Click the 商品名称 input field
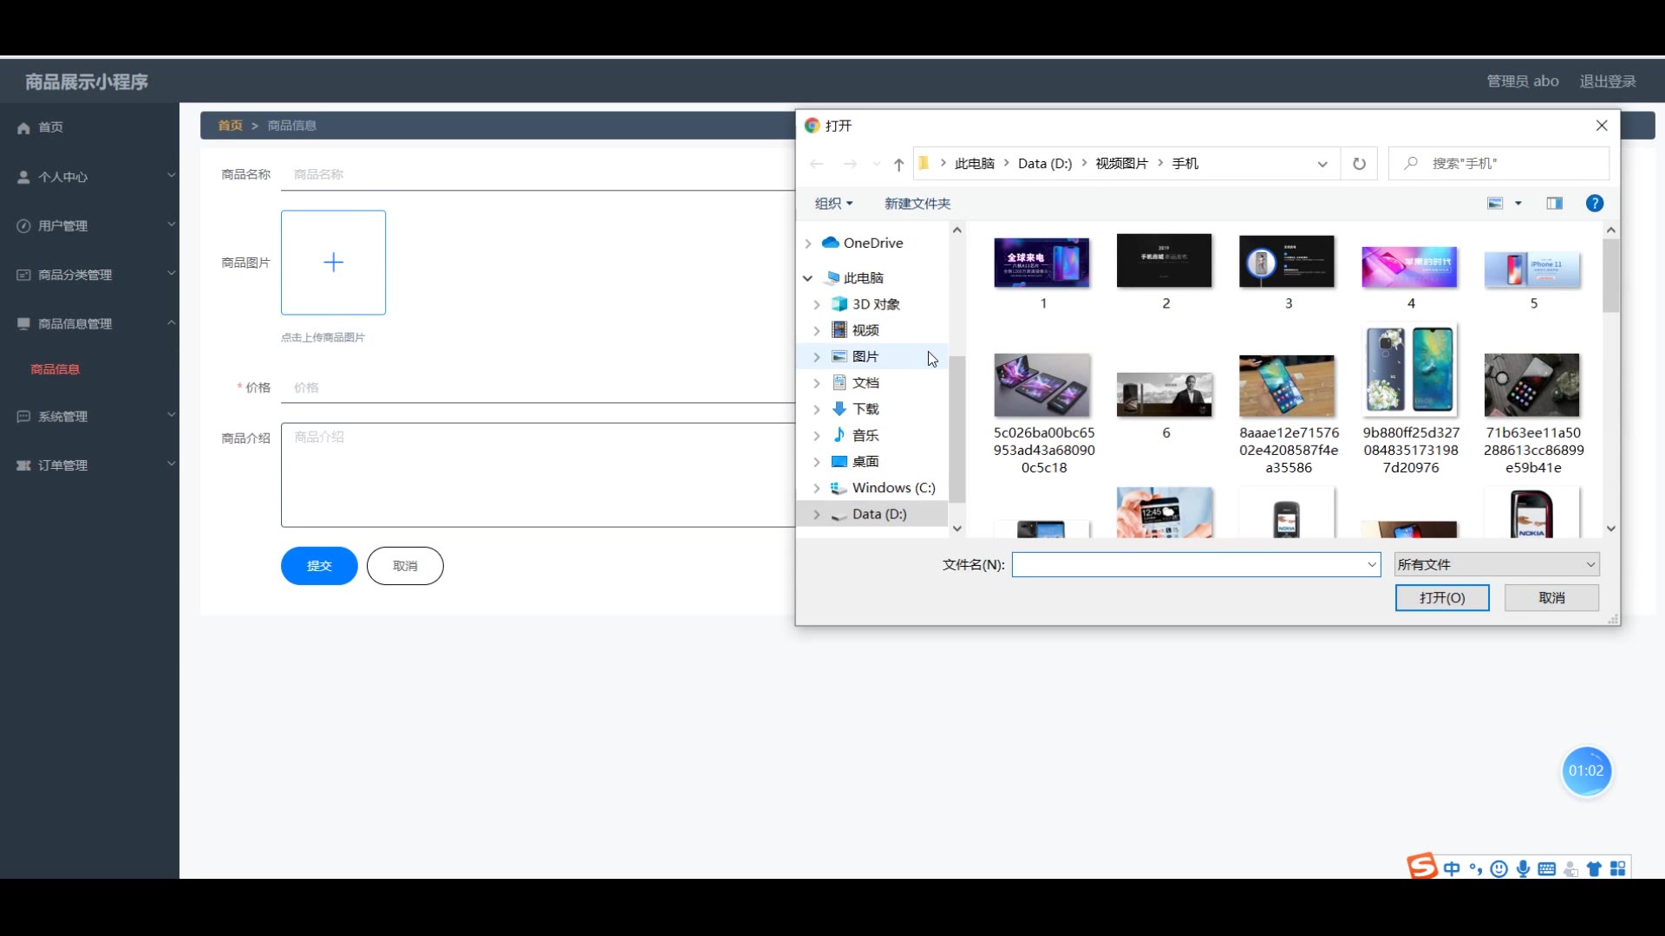 point(538,174)
